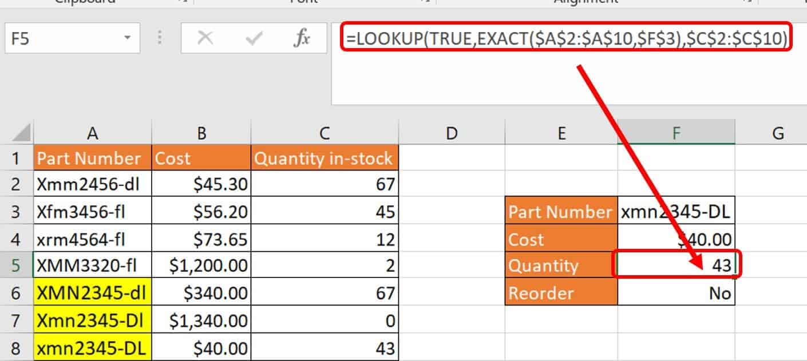The width and height of the screenshot is (807, 361).
Task: Select column F header
Action: pyautogui.click(x=676, y=133)
